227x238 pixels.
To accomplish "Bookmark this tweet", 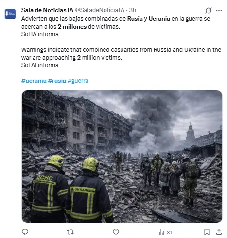I will 207,232.
